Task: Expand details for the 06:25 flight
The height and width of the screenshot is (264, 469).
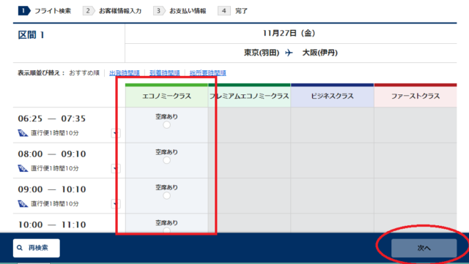Action: coord(116,133)
